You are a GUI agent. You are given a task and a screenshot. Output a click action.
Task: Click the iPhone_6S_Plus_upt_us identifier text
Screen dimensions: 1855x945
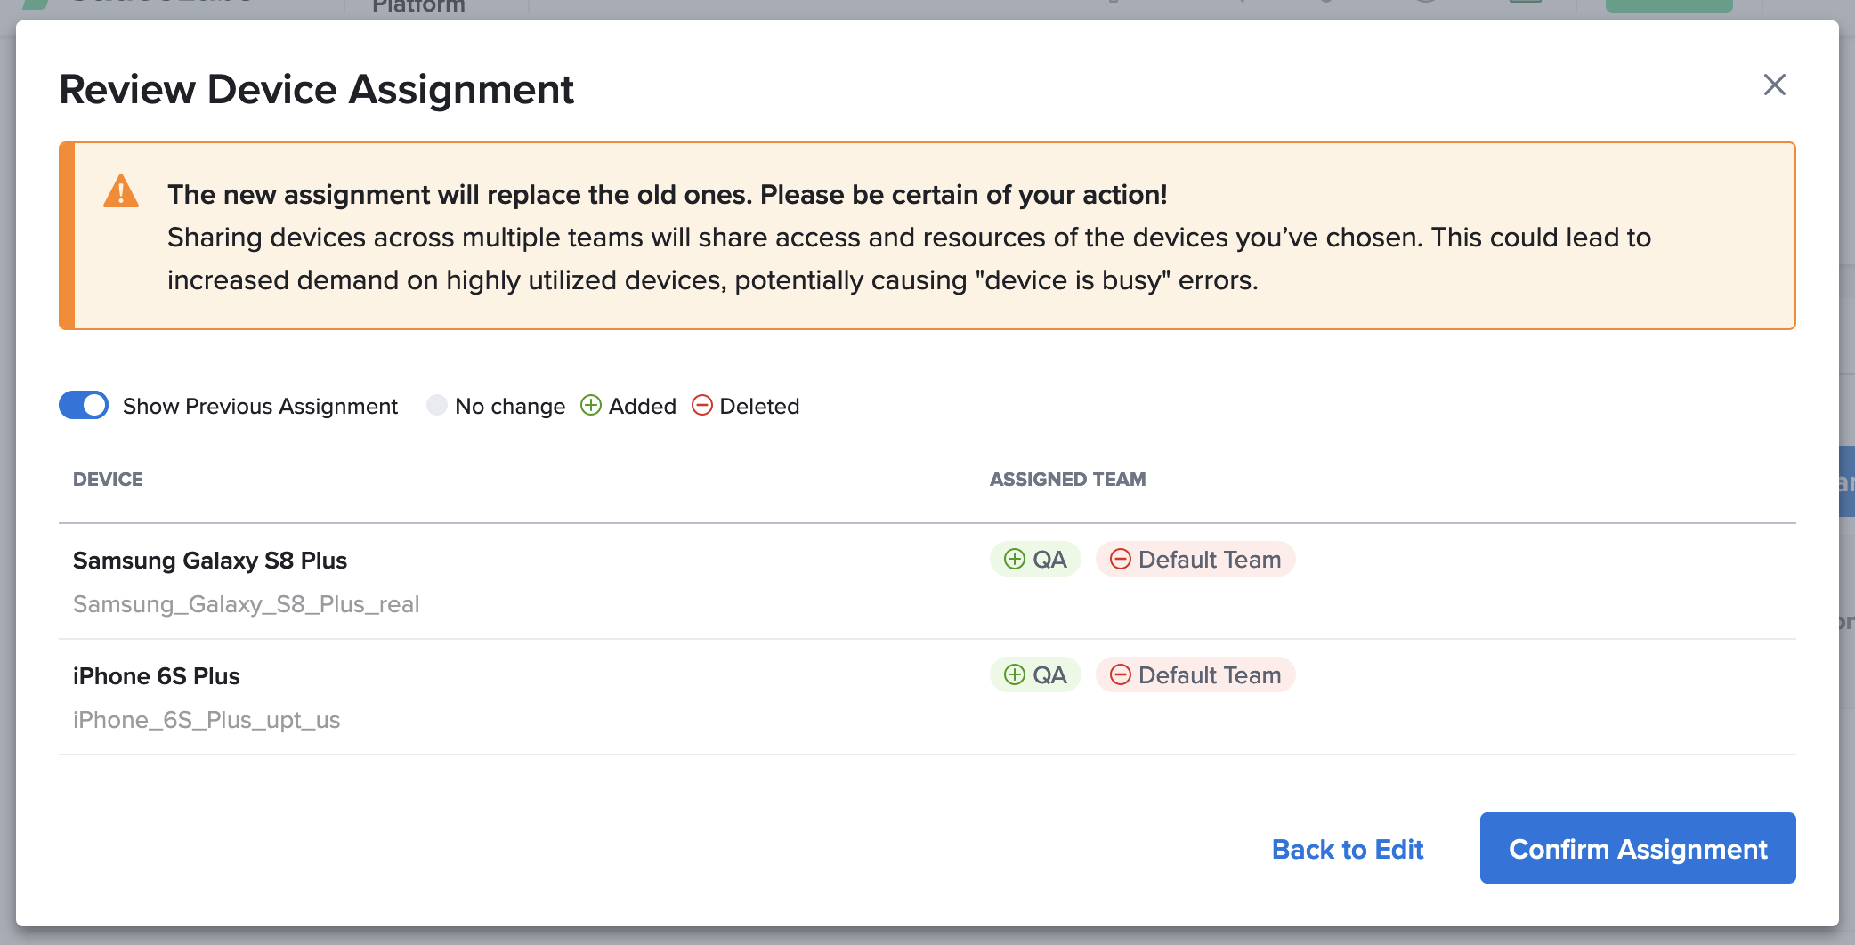[x=207, y=720]
